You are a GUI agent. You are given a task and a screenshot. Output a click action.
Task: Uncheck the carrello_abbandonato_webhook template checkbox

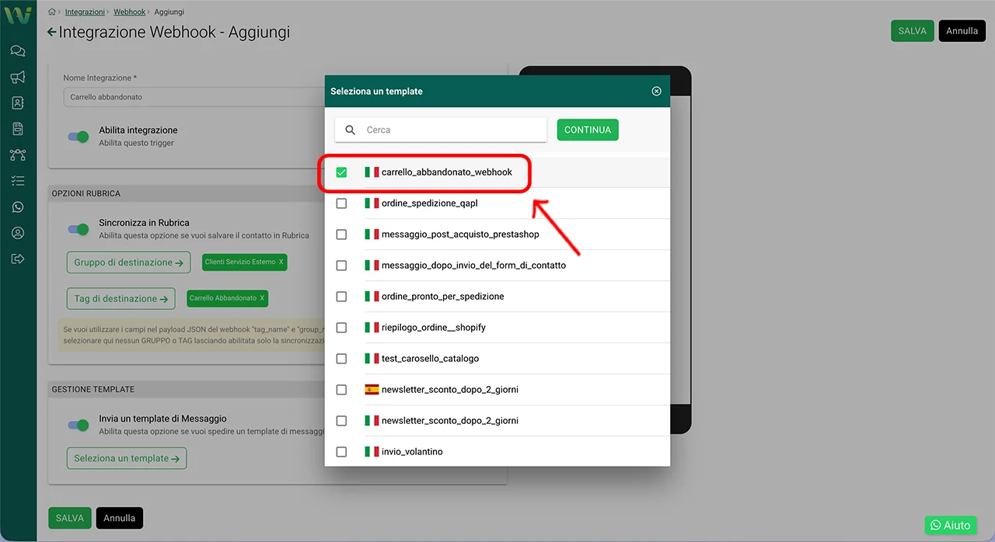341,172
